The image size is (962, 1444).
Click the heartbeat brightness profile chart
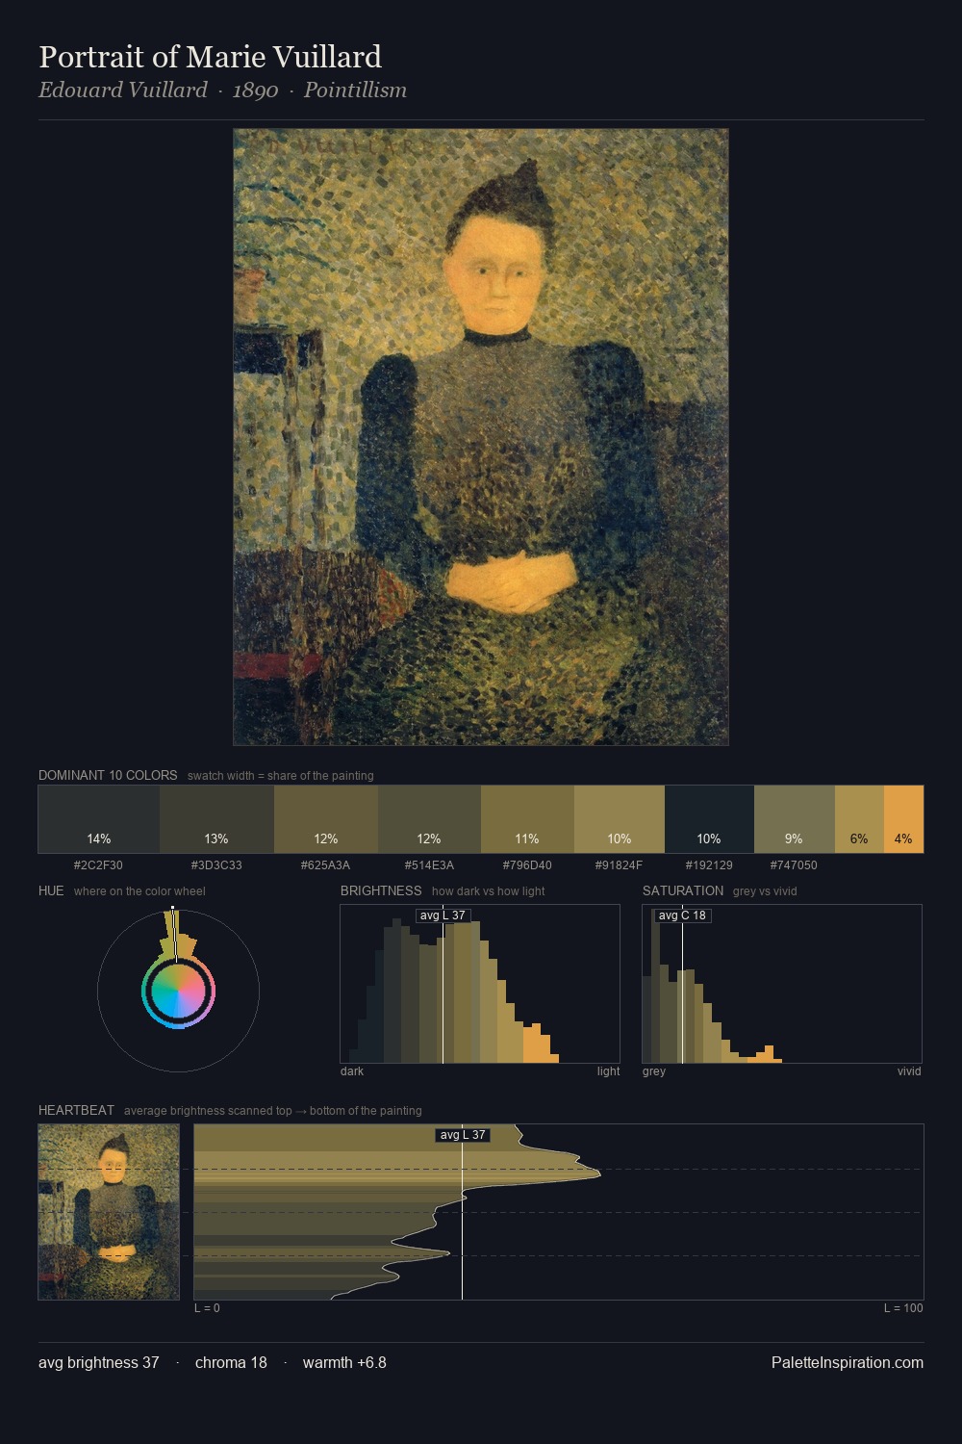coord(559,1212)
